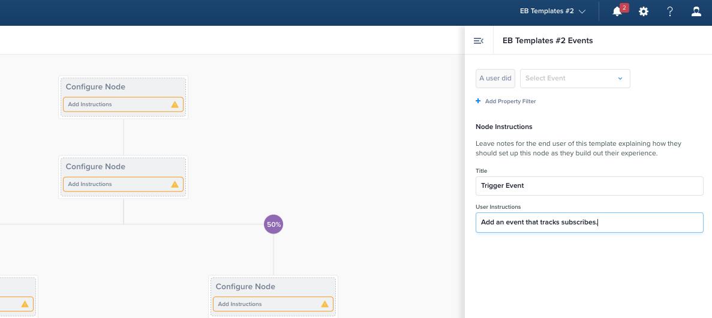Click the warning icon in the cut-off bottom-left node
Image resolution: width=712 pixels, height=318 pixels.
coord(25,304)
